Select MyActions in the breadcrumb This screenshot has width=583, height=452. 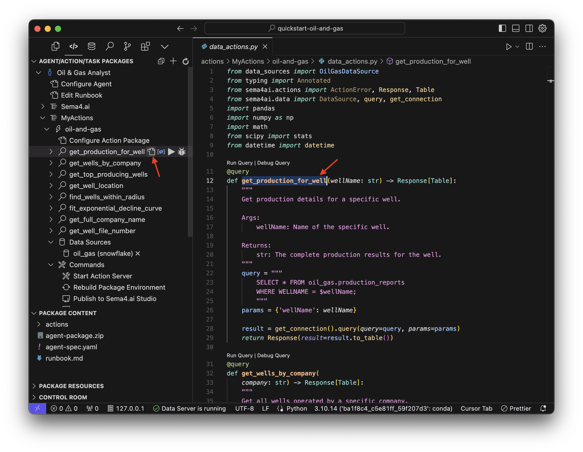[x=248, y=61]
